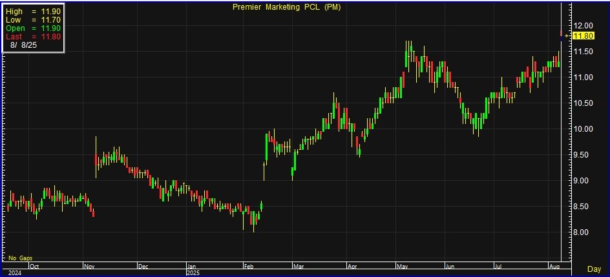The width and height of the screenshot is (610, 277).
Task: Click the Nov label on the time axis
Action: [90, 265]
